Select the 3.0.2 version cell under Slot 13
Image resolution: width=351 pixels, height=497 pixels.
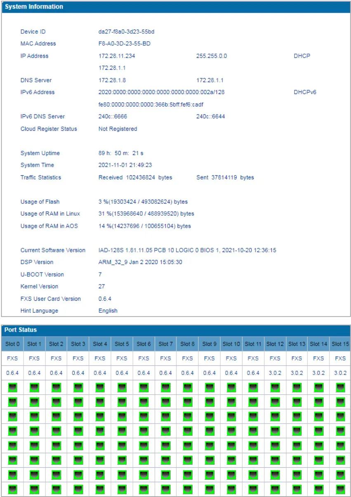[x=297, y=373]
